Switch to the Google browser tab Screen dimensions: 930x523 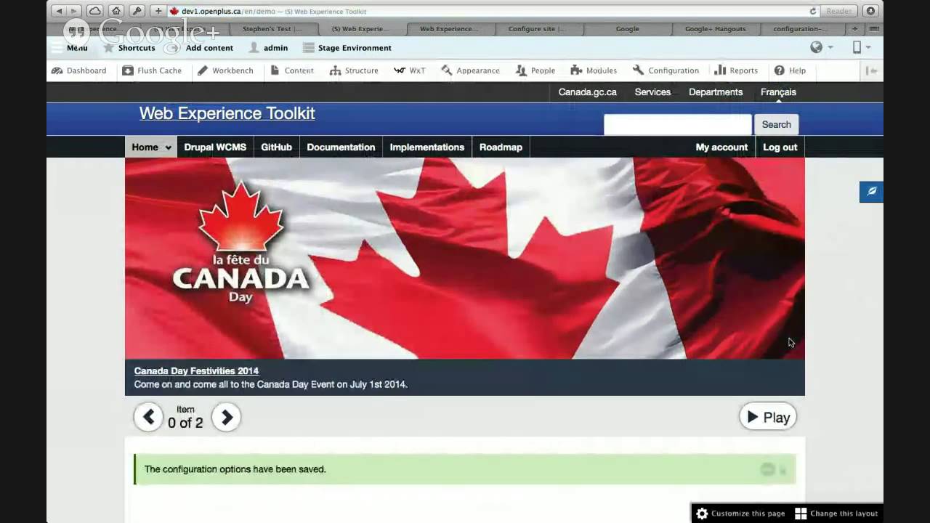pos(628,29)
